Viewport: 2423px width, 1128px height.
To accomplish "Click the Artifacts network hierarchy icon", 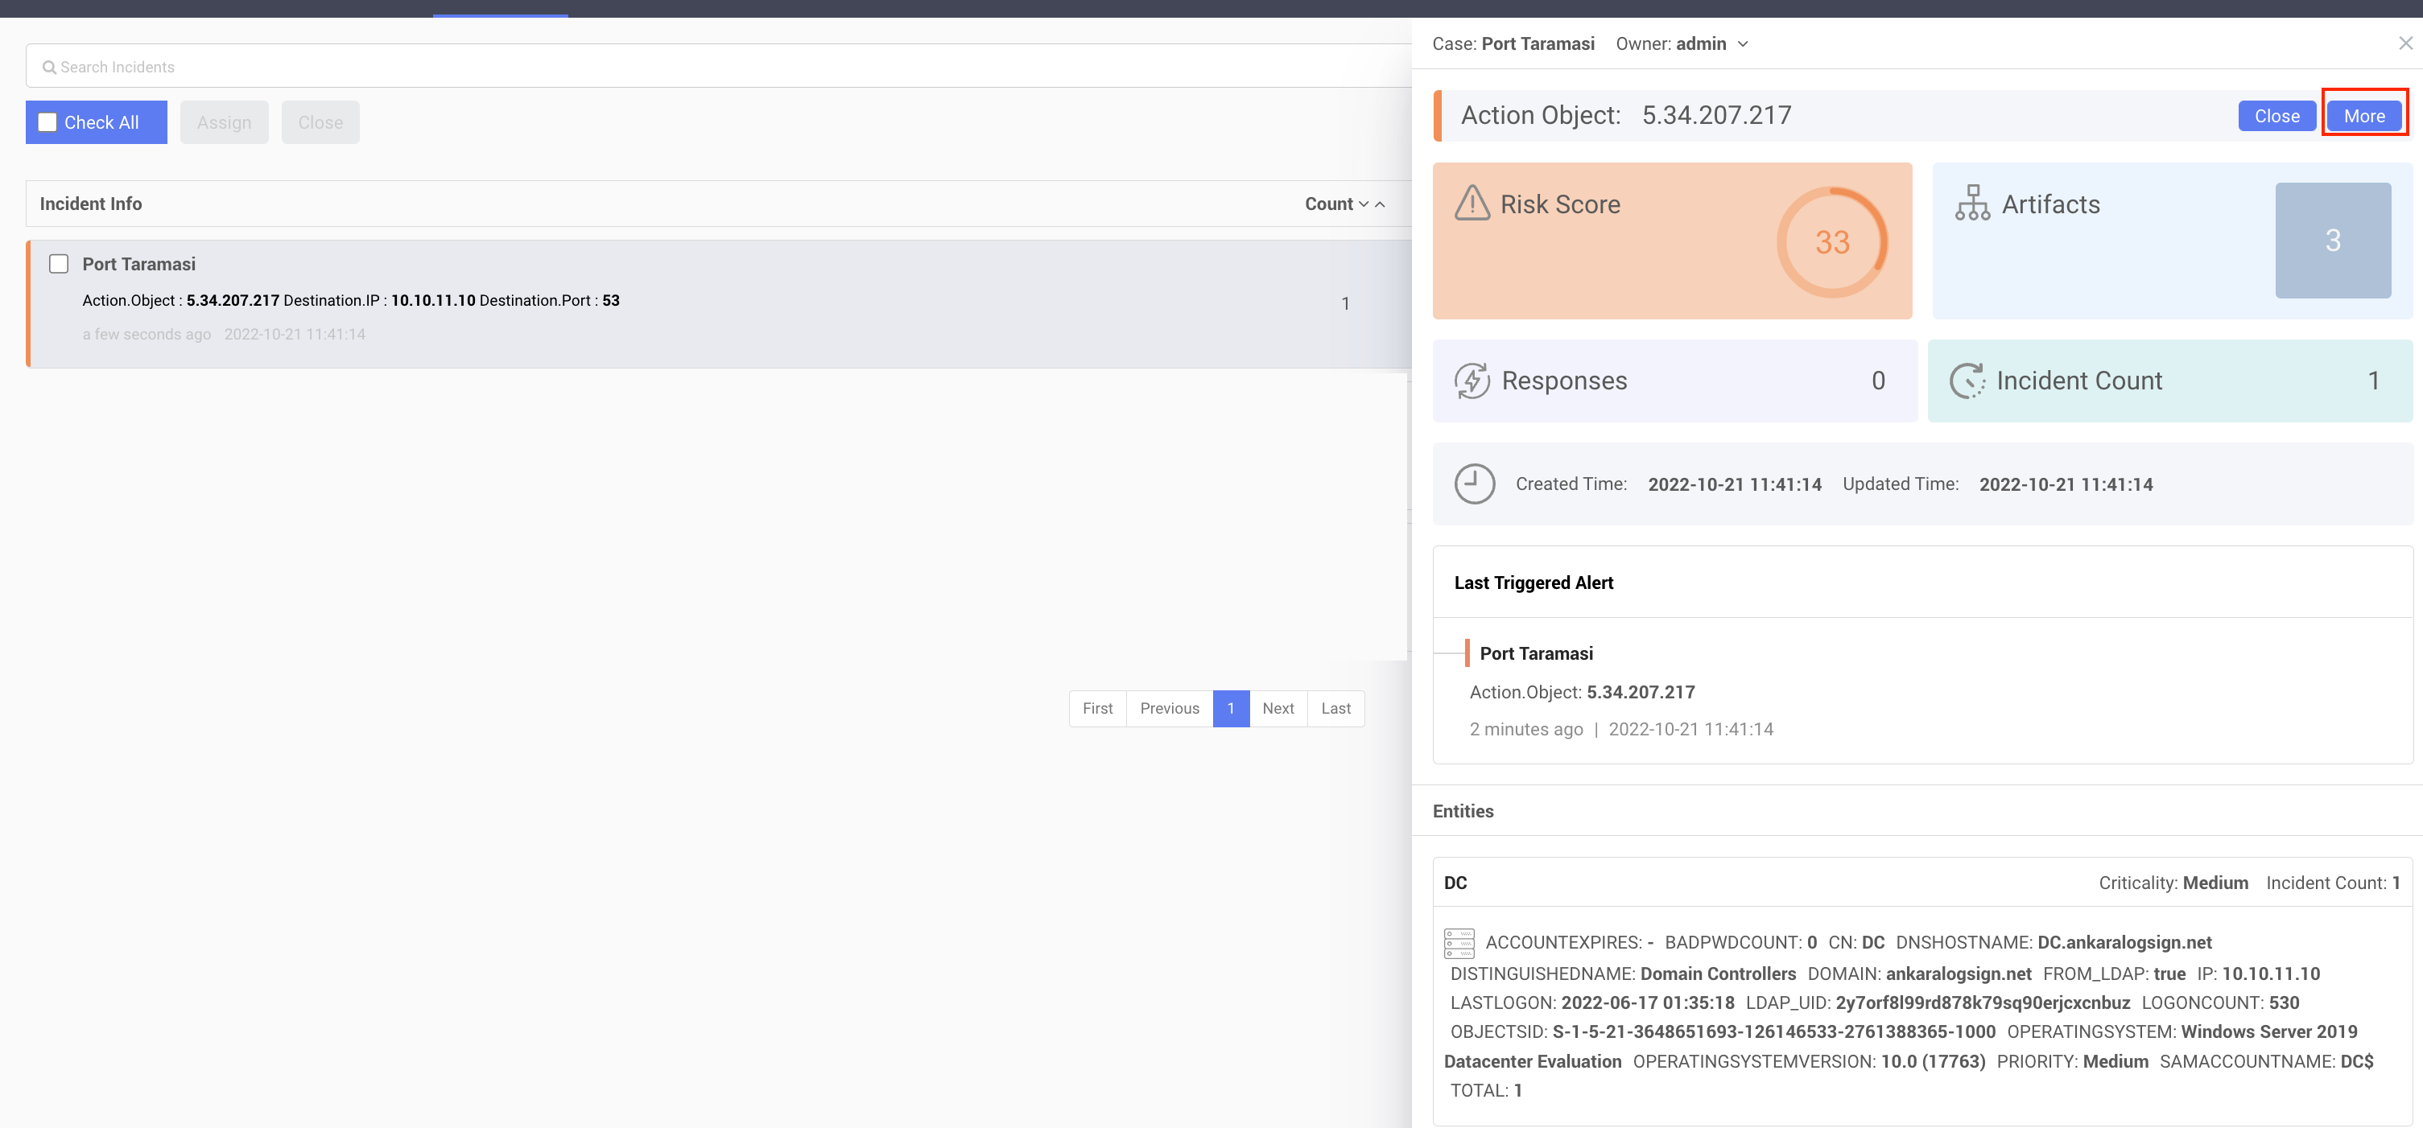I will coord(1972,203).
